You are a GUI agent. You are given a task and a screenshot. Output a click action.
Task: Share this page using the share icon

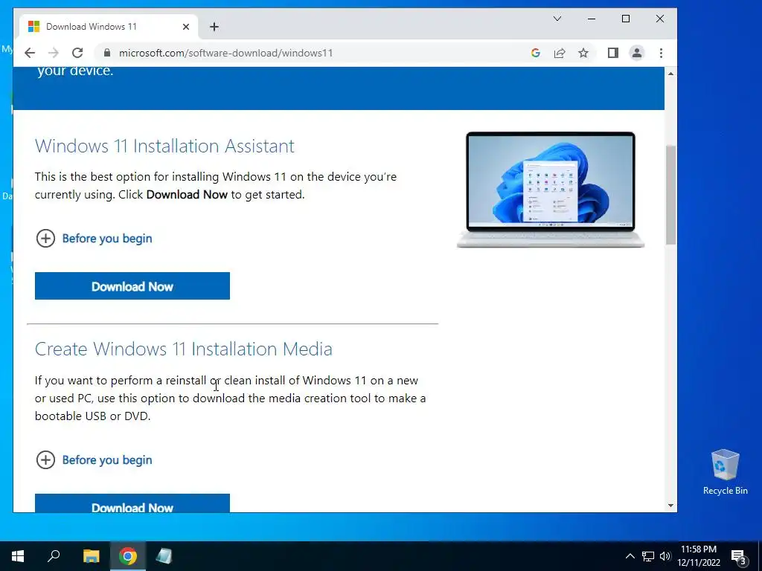pos(560,53)
